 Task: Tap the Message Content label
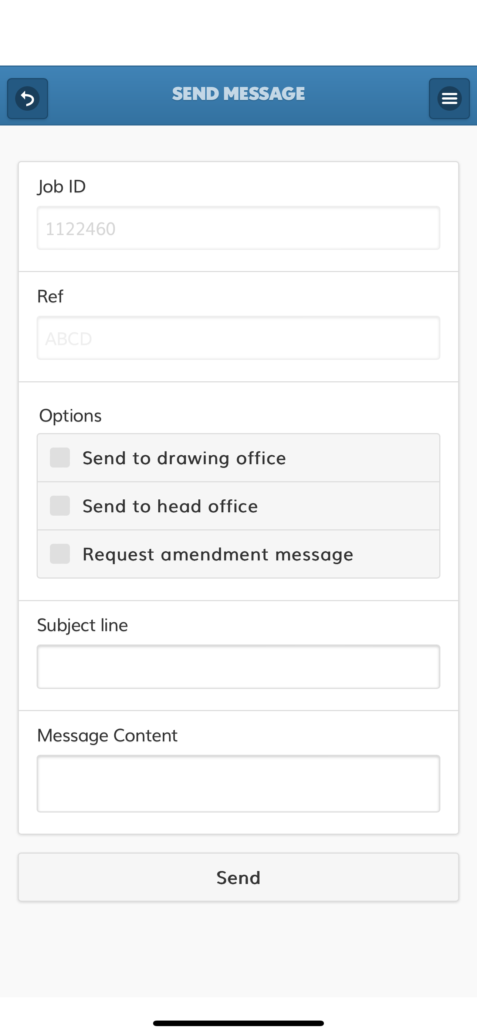coord(107,736)
